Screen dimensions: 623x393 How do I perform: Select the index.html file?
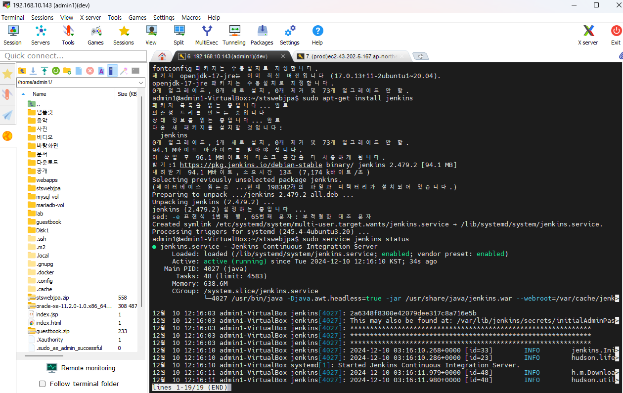point(48,323)
